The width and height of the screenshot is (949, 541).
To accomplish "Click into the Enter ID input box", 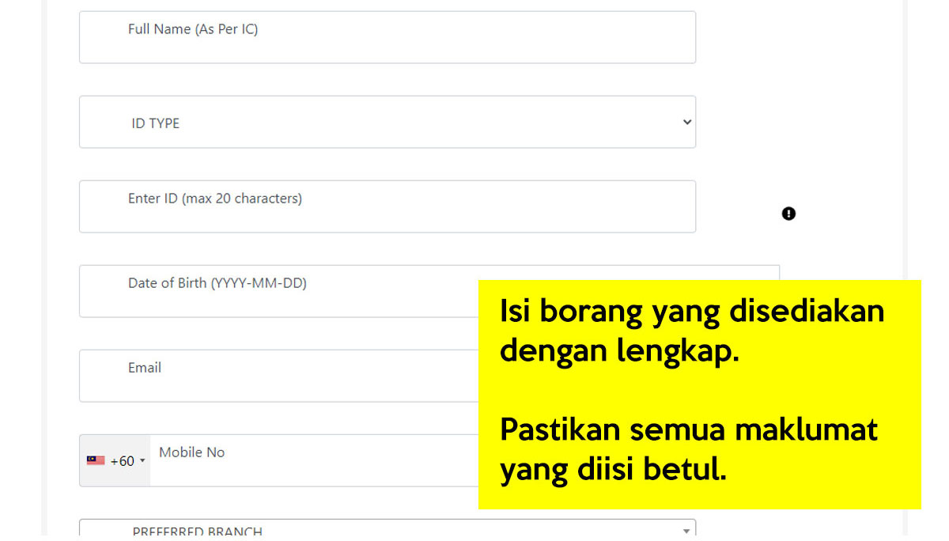I will 387,215.
